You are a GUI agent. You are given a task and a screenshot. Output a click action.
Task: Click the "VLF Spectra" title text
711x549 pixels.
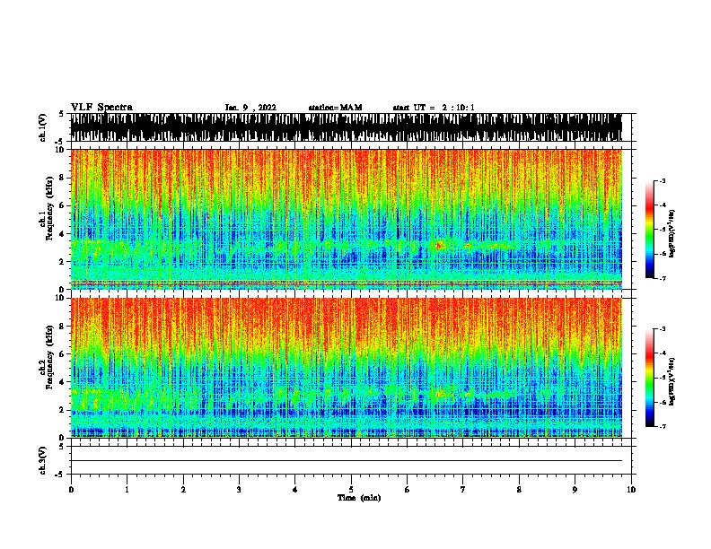[101, 108]
